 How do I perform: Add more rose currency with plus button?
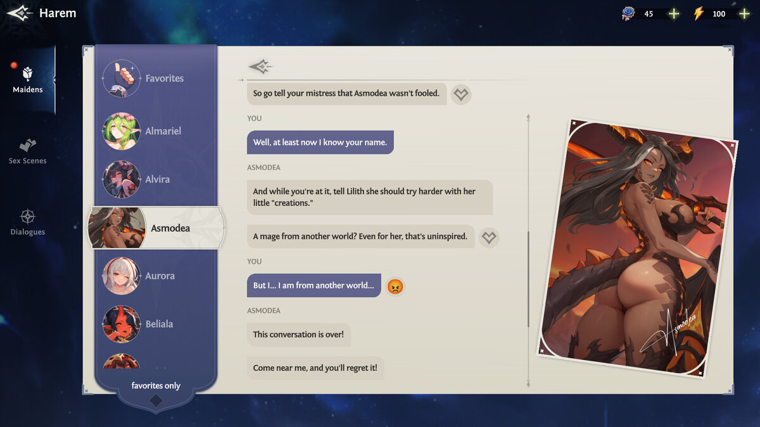point(674,13)
